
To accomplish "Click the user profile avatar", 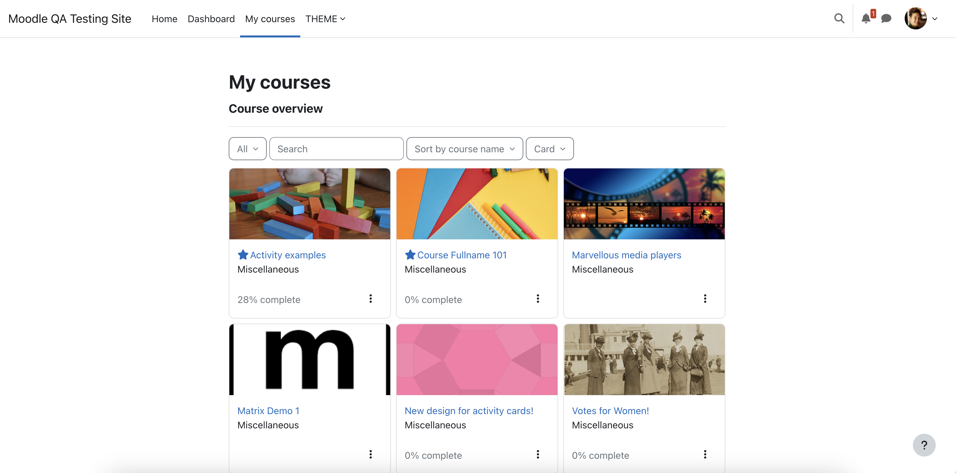I will (x=915, y=18).
